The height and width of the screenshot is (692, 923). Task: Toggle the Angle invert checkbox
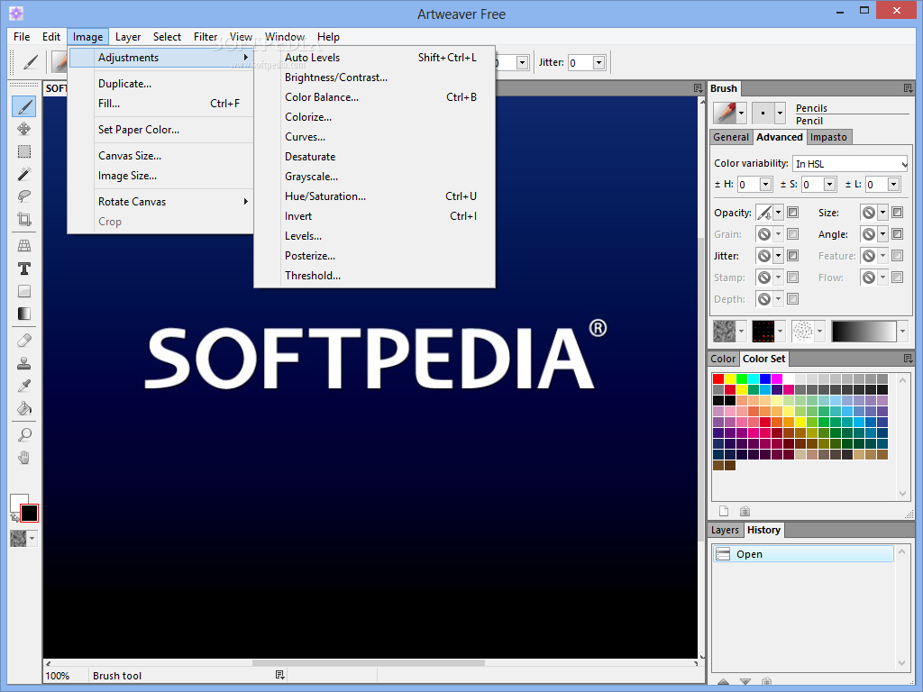click(897, 234)
